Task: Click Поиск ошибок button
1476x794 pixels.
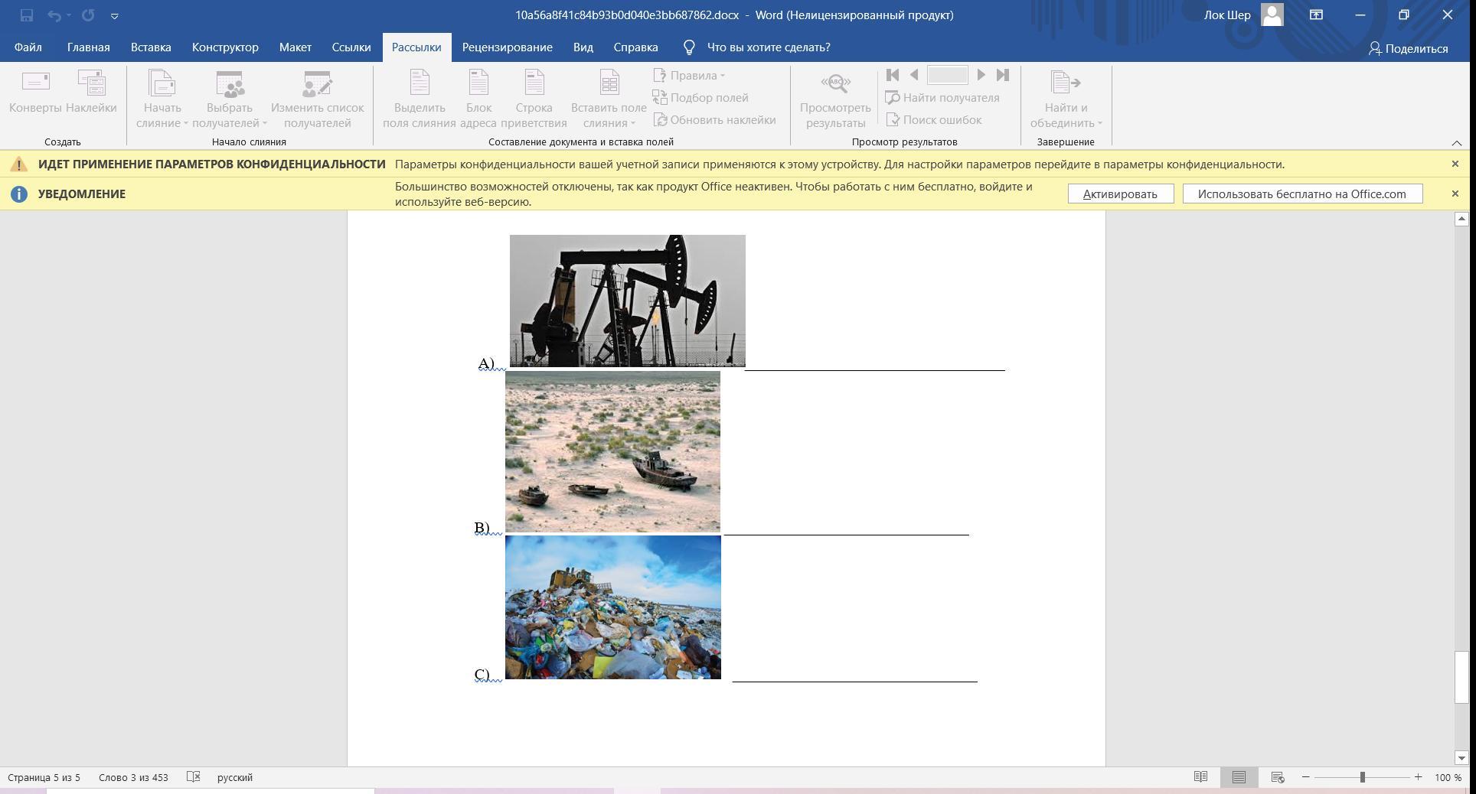Action: (933, 119)
